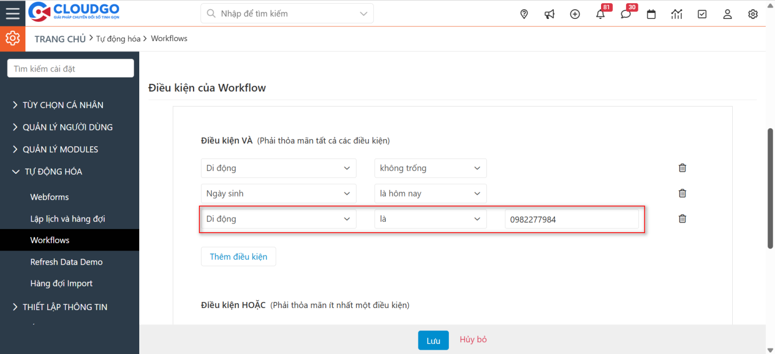Open the hamburger main menu

pyautogui.click(x=12, y=14)
